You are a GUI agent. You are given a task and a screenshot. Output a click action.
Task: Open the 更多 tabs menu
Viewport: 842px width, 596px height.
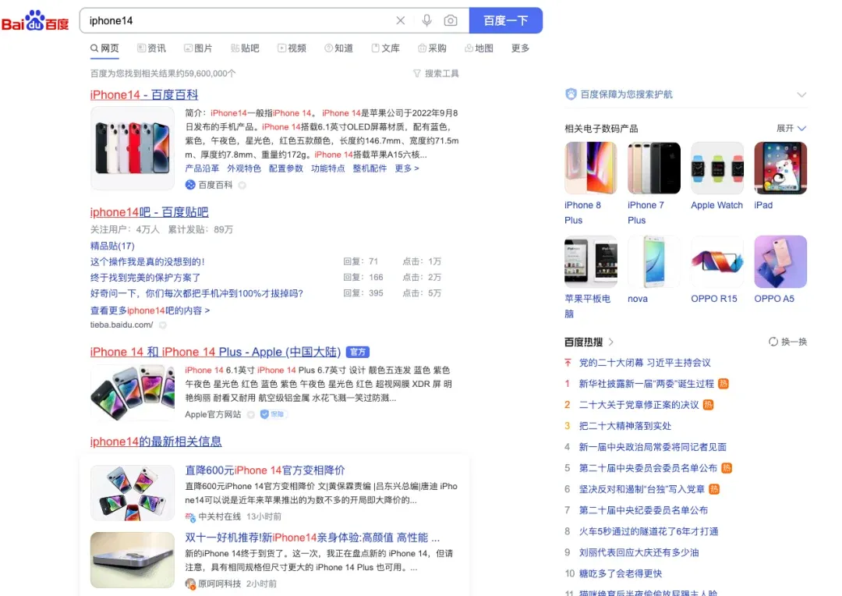click(520, 48)
